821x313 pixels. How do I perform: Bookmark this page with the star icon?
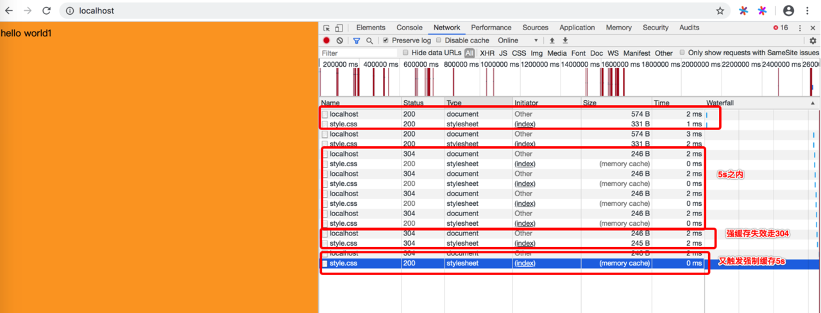720,11
